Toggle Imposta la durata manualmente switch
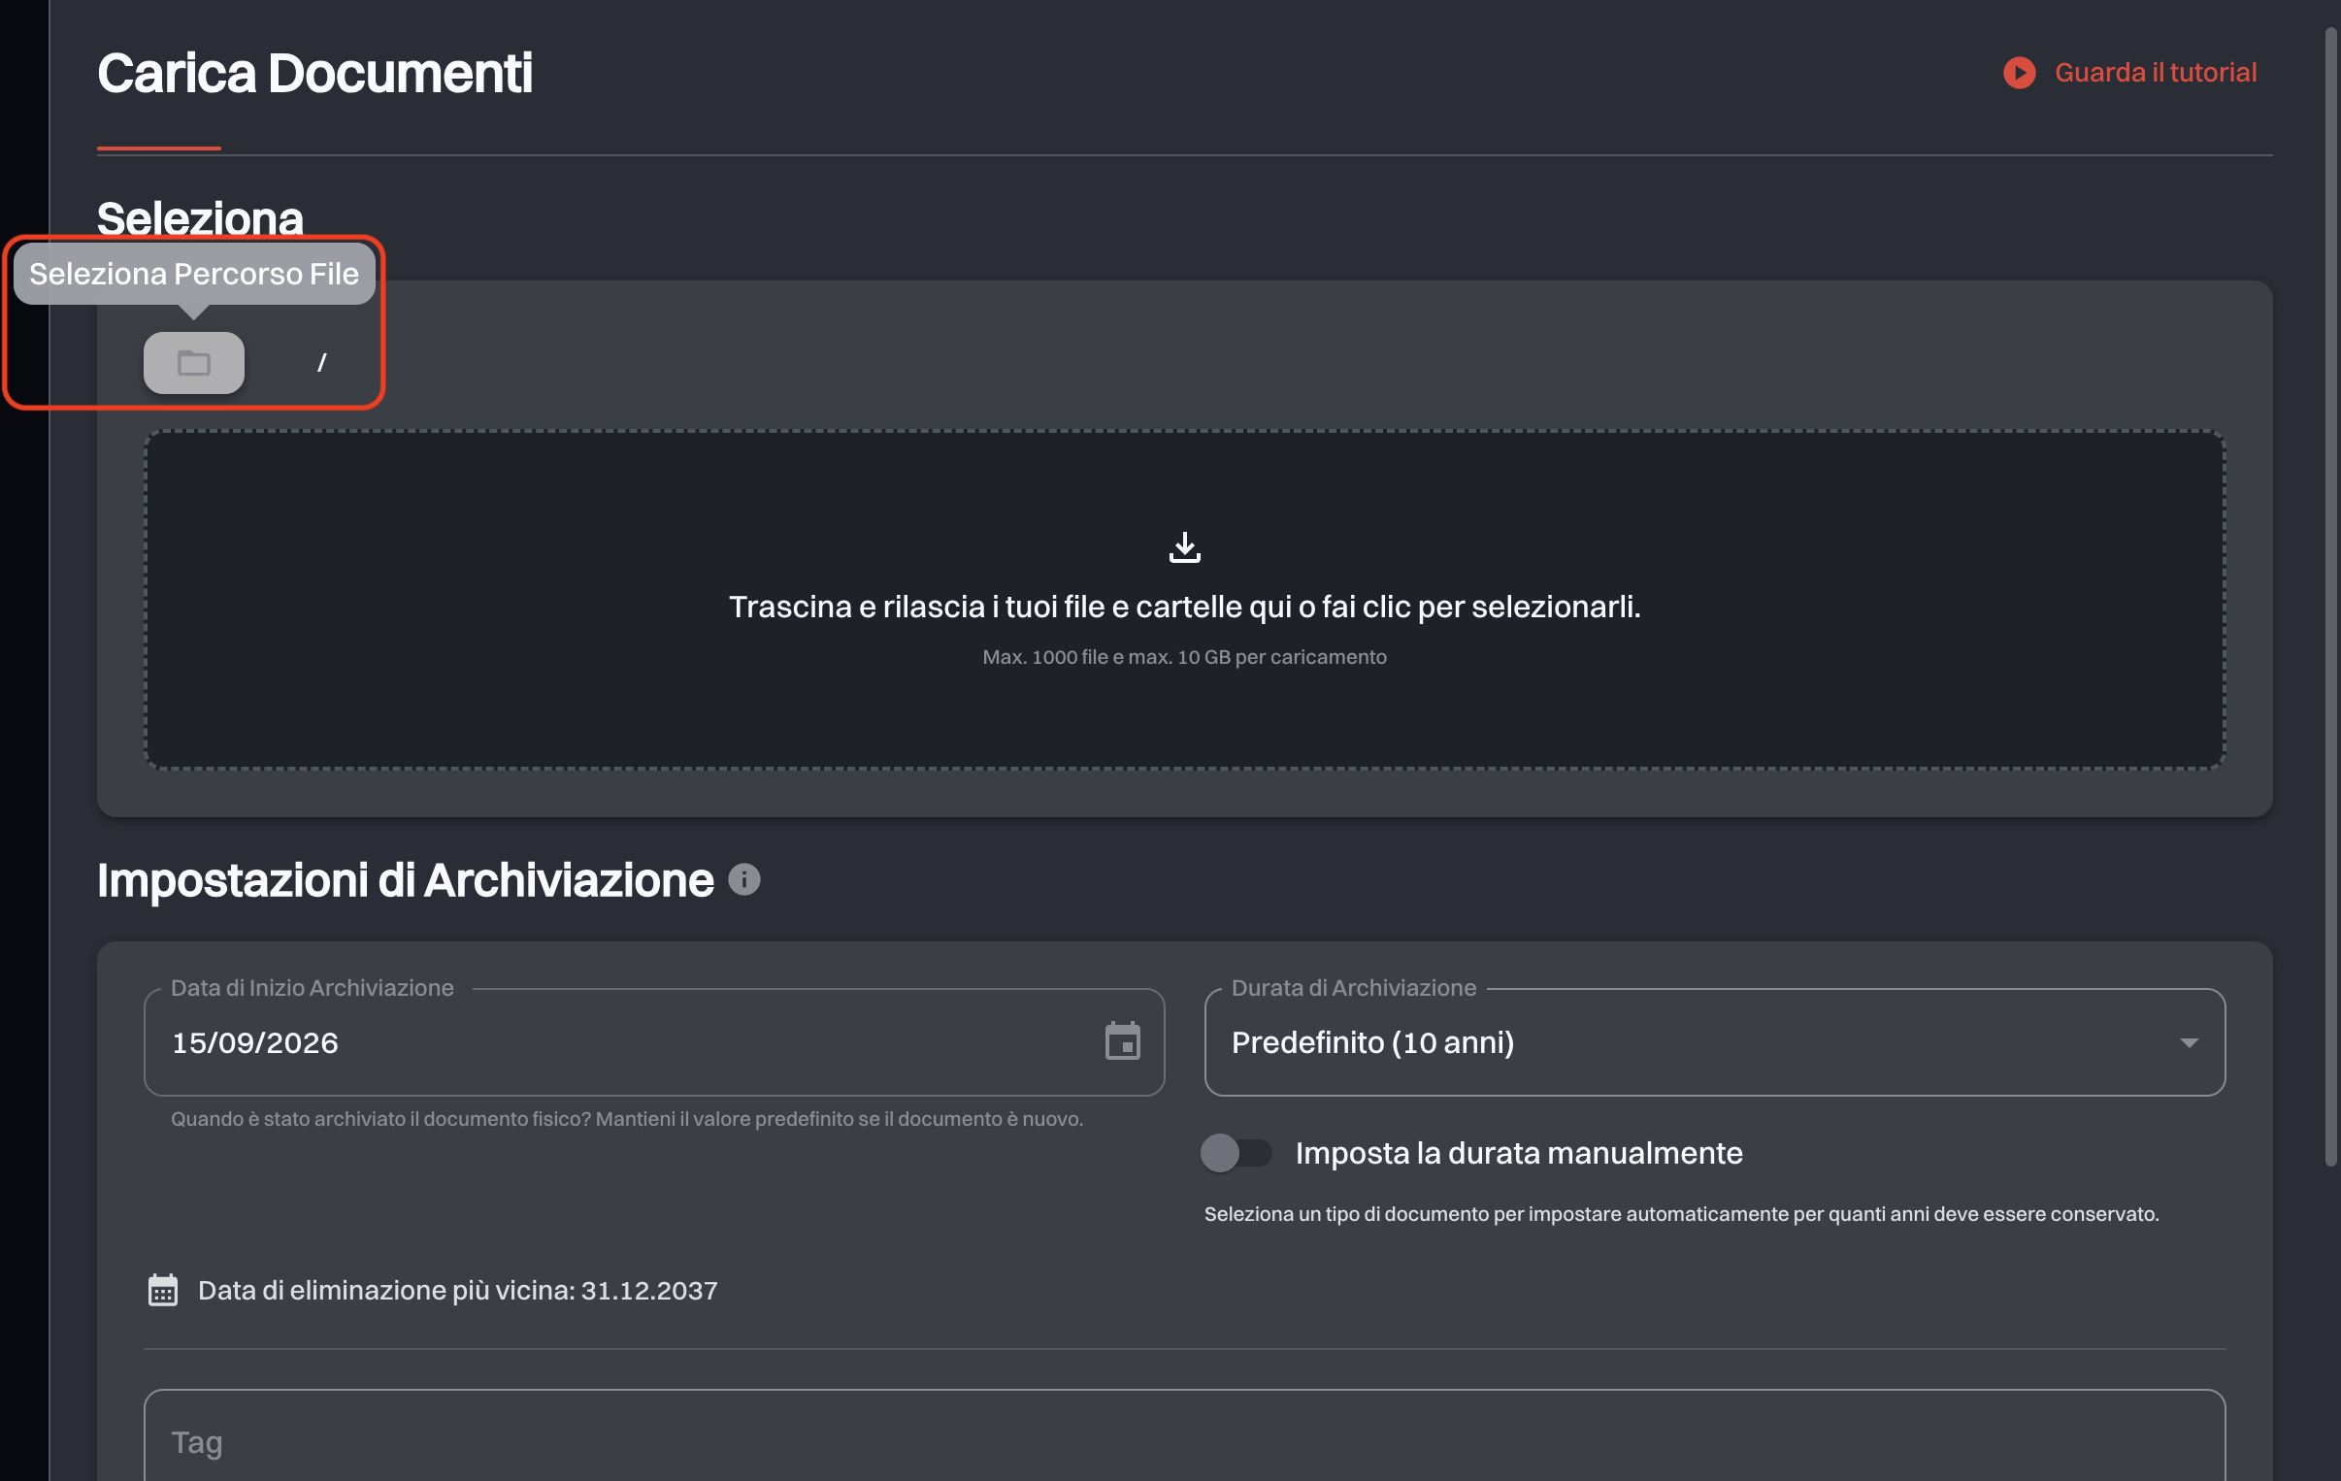2341x1481 pixels. click(x=1236, y=1152)
